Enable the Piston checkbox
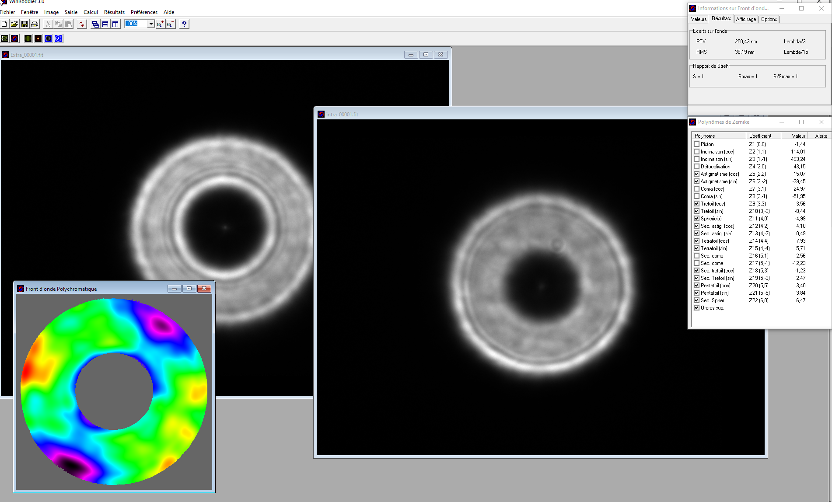Screen dimensions: 832x502 697,144
